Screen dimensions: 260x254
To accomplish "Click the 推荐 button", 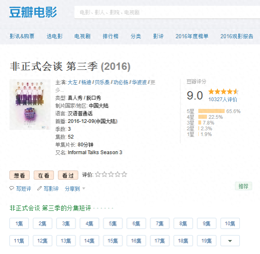I will coord(243,186).
